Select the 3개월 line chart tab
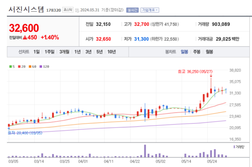Viewport: 252px width, 167px height. click(x=64, y=52)
